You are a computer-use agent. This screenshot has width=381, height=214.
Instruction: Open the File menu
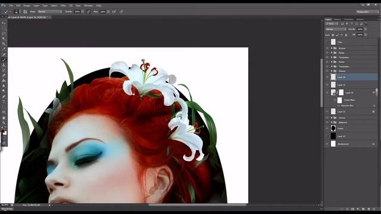(11, 5)
